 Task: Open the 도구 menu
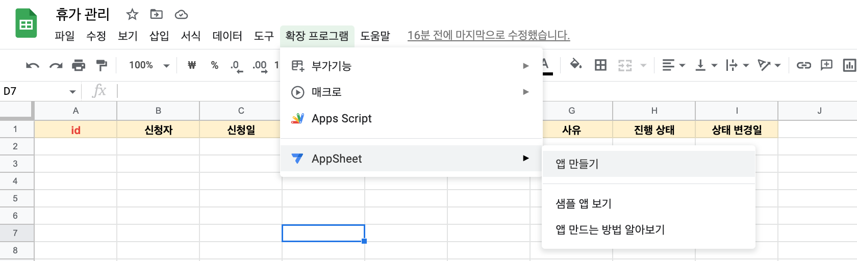(x=264, y=36)
